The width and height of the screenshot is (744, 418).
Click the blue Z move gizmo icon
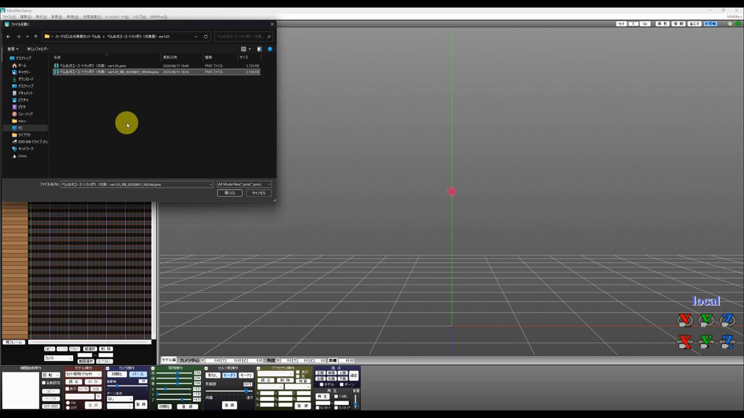pos(727,342)
